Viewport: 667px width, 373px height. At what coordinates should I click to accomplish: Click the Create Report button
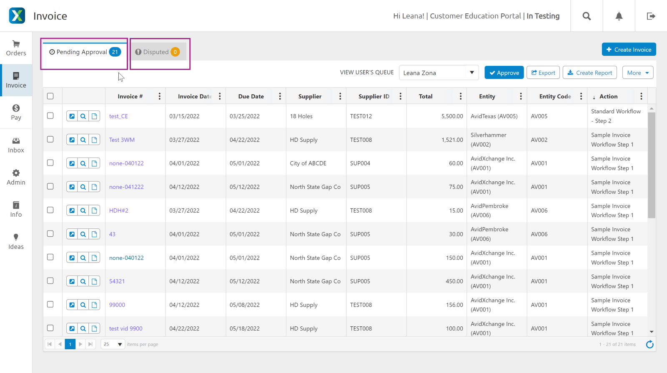(x=590, y=73)
